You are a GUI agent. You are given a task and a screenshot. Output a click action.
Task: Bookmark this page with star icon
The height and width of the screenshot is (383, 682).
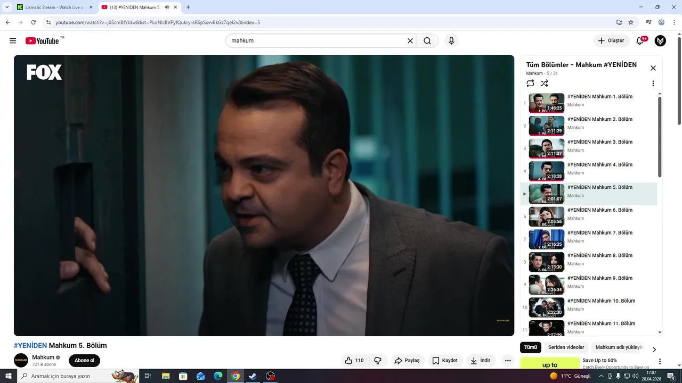pos(631,22)
